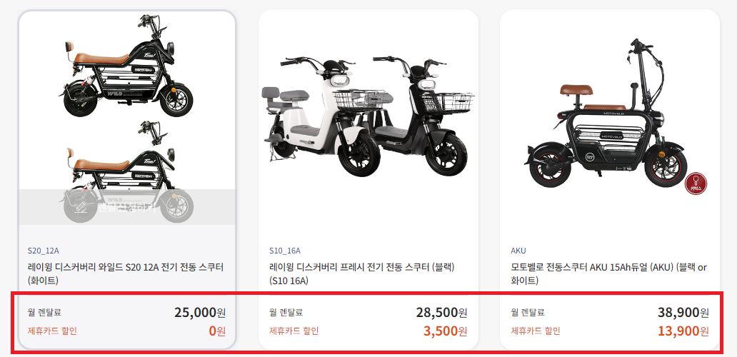This screenshot has width=737, height=357.
Task: Click the 0원 partner card discount
Action: coord(217,331)
